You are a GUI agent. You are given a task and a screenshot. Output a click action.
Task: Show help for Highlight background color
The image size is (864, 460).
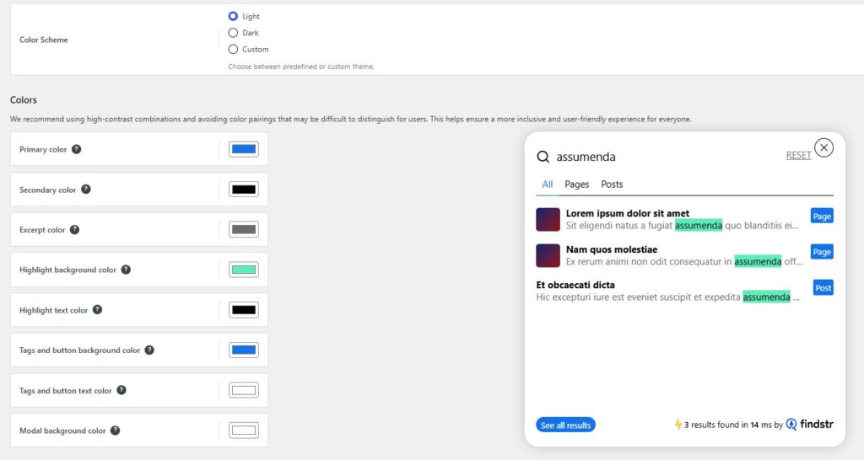[127, 270]
